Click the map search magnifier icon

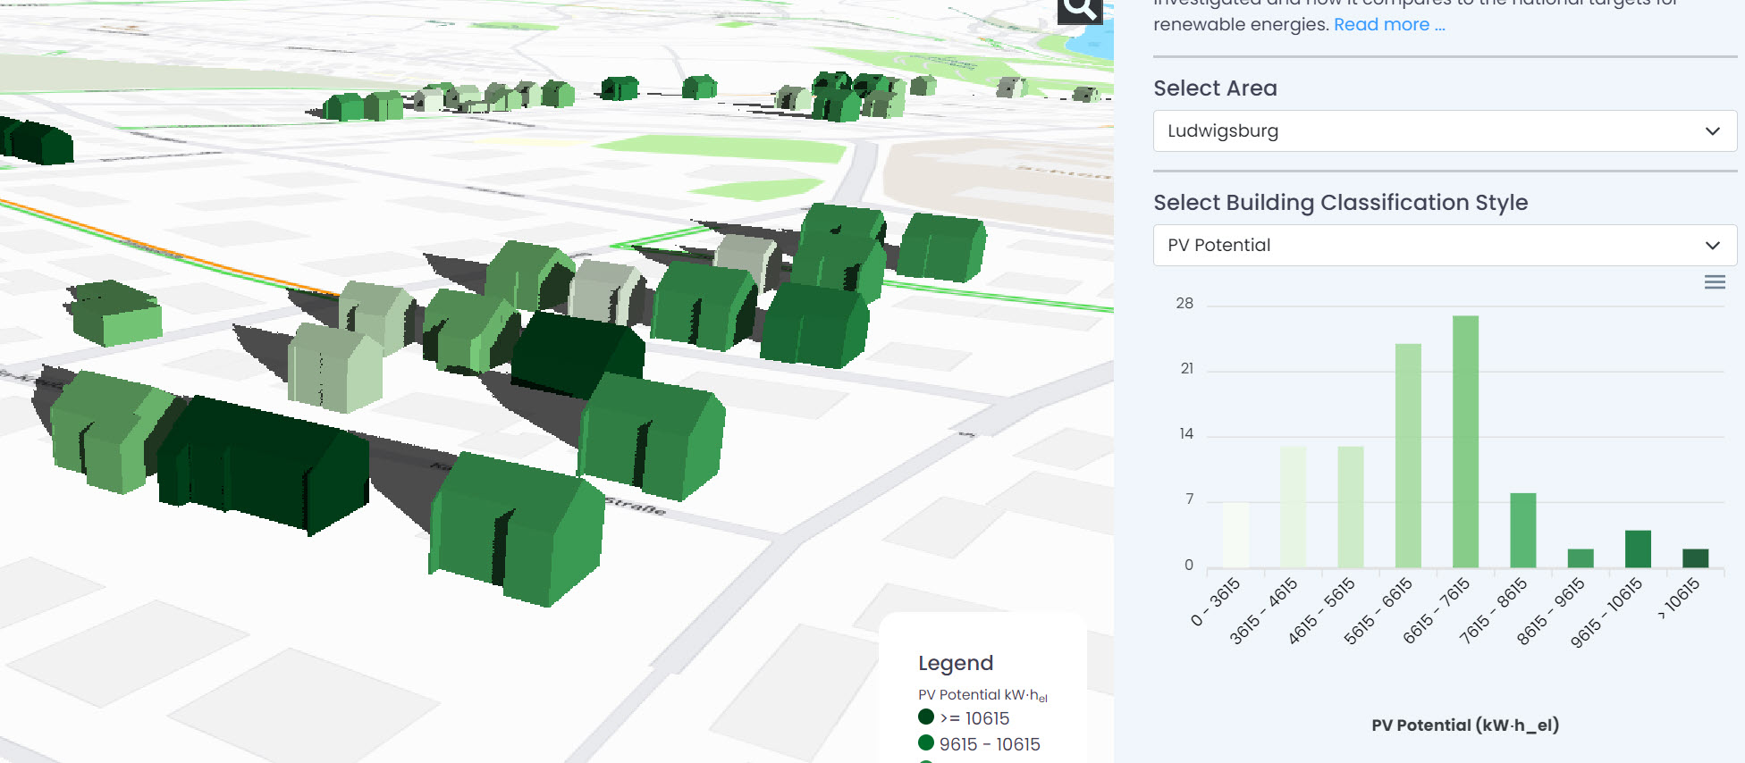1080,10
